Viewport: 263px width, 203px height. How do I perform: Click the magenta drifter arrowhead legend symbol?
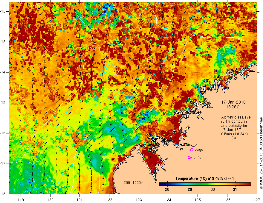click(x=189, y=158)
